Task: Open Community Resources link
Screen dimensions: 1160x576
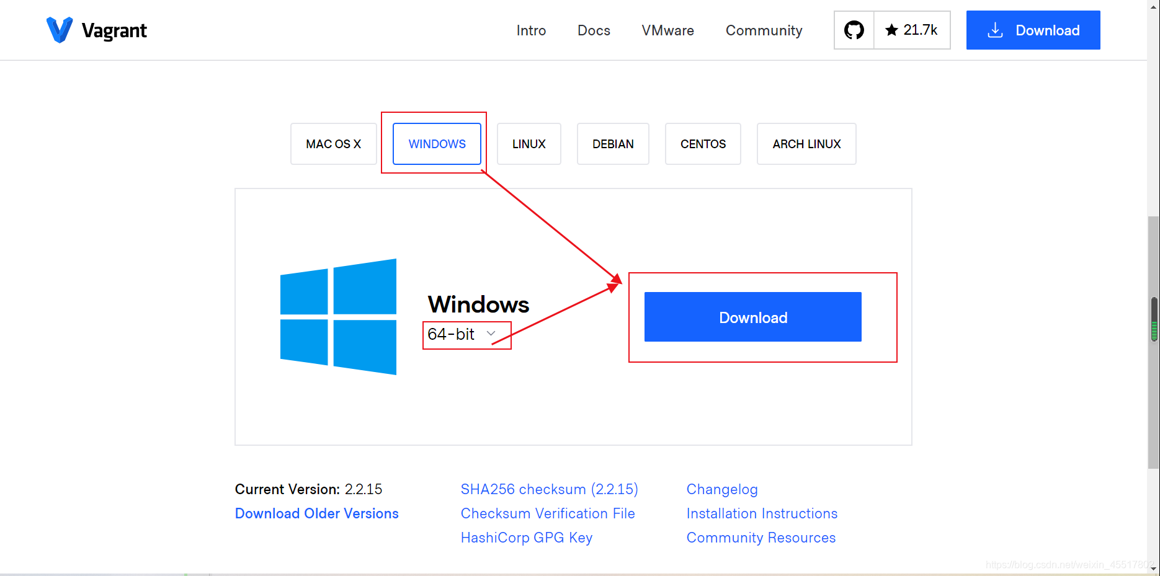Action: click(761, 538)
